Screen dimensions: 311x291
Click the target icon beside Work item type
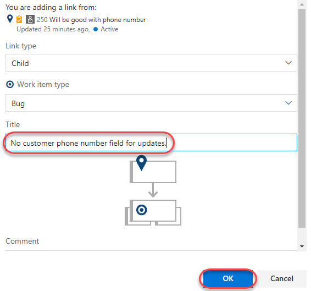(10, 84)
